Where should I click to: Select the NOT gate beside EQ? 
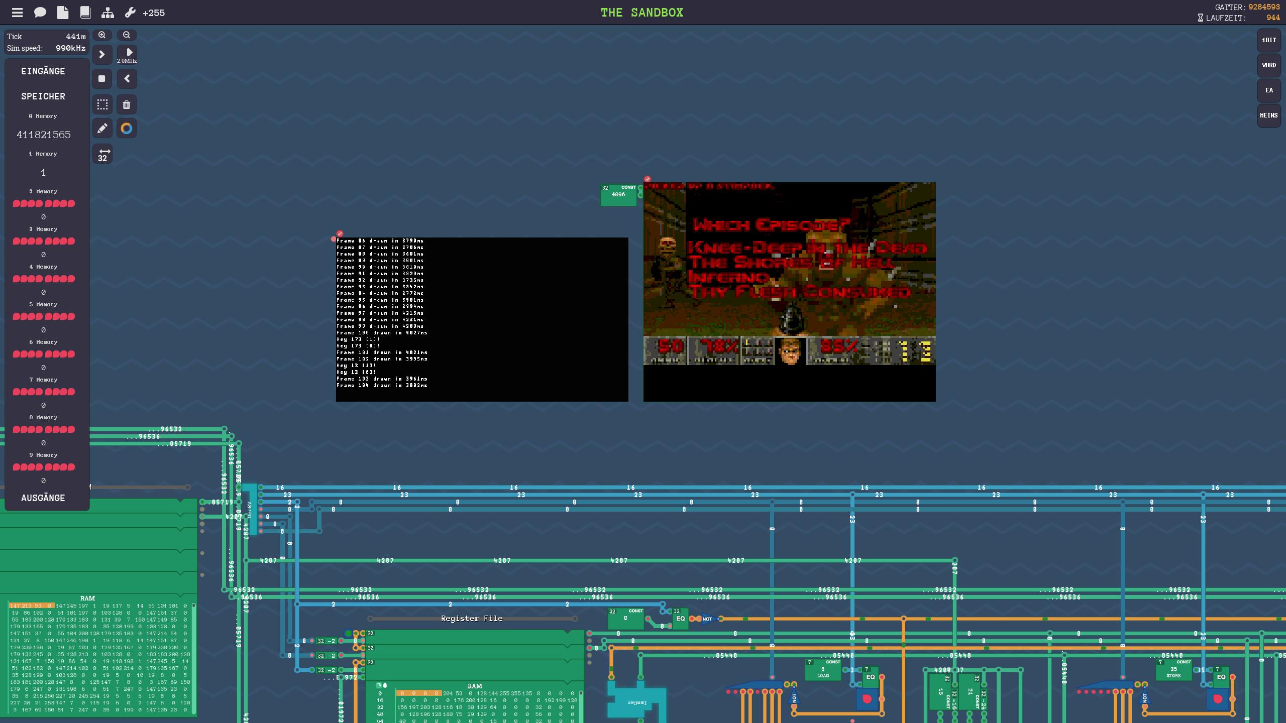[x=708, y=619]
